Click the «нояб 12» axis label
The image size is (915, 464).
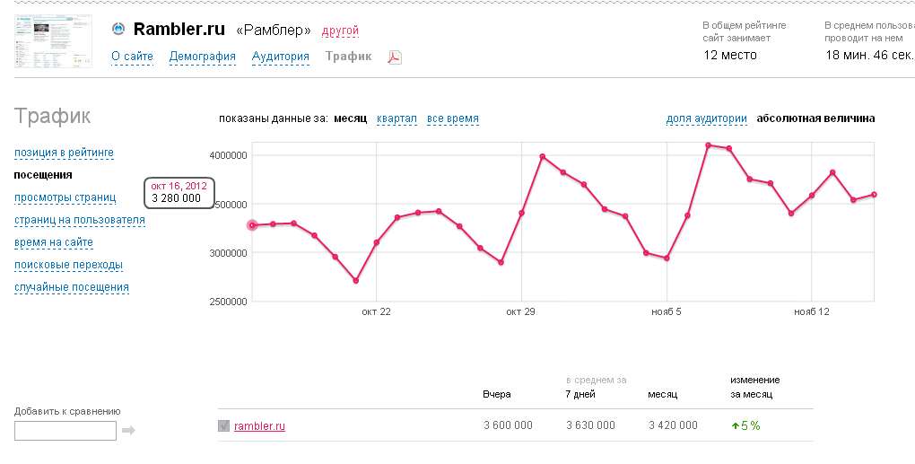coord(812,311)
